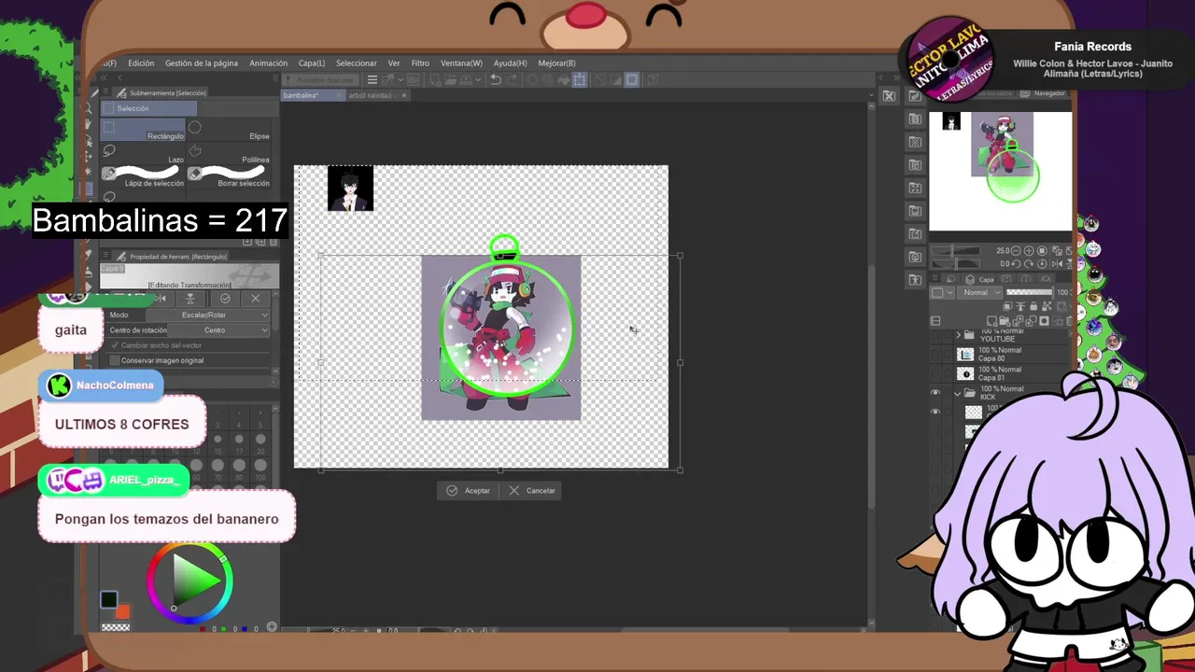This screenshot has width=1195, height=672.
Task: Expand the YOUTUBE layer folder
Action: [x=959, y=334]
